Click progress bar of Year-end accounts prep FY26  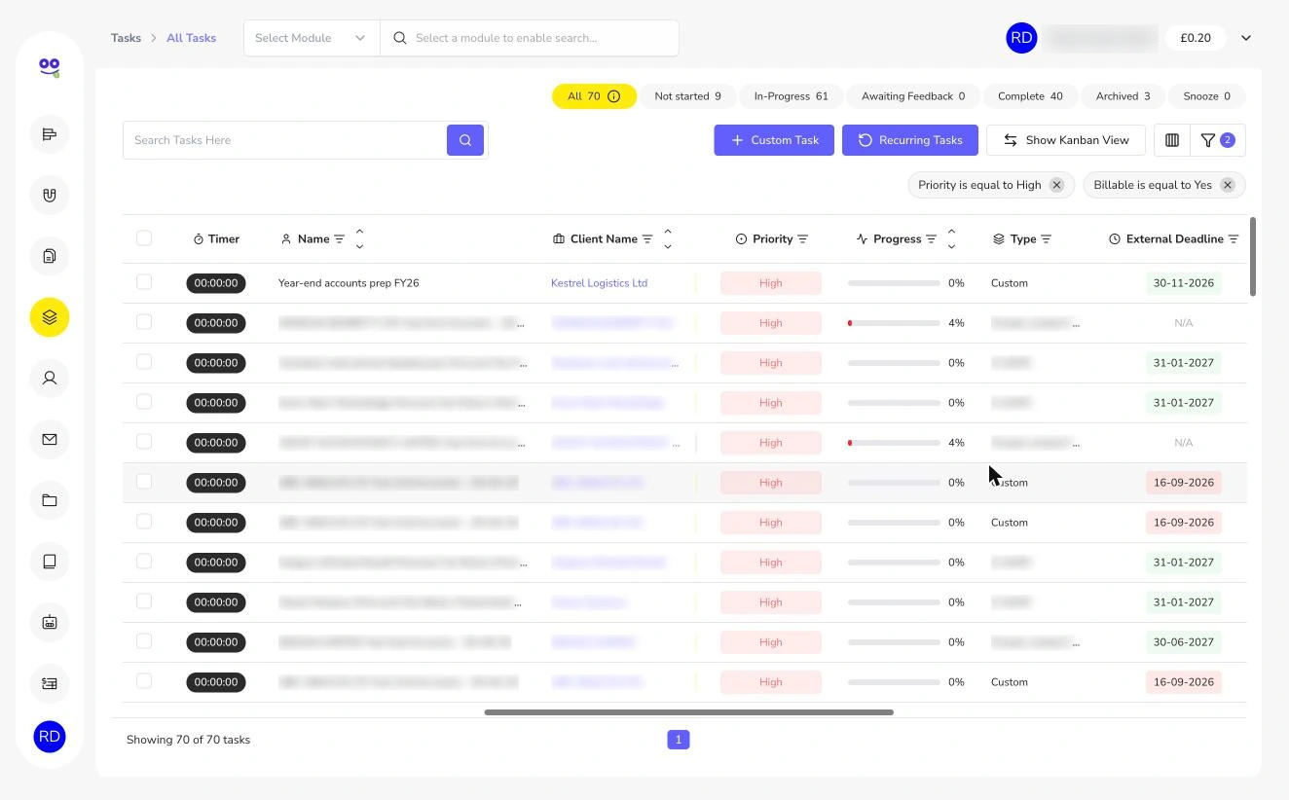(894, 283)
